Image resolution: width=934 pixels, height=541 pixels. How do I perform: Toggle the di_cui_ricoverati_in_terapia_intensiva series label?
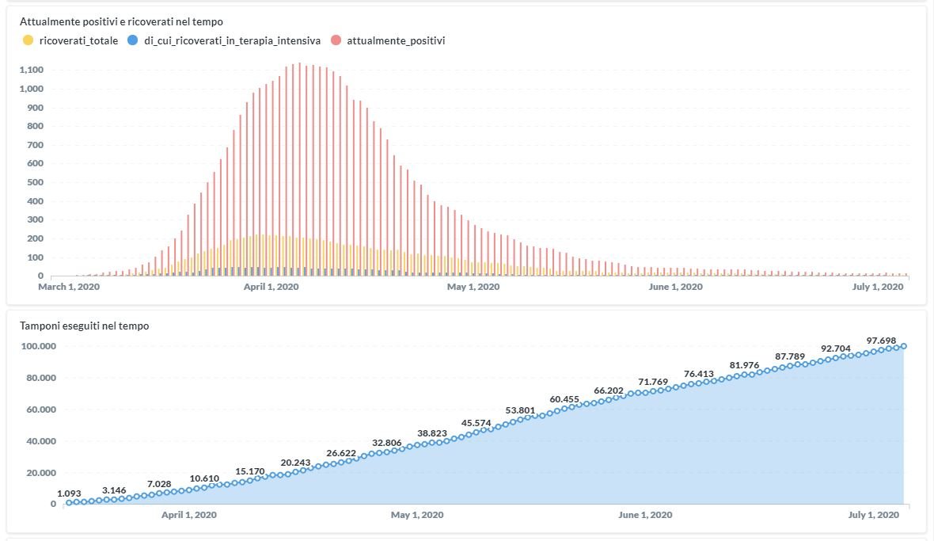point(232,40)
